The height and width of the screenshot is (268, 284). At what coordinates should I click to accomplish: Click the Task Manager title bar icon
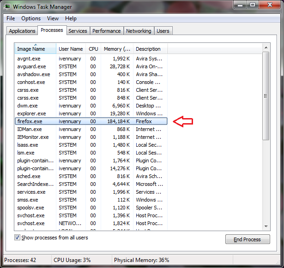tap(7, 7)
